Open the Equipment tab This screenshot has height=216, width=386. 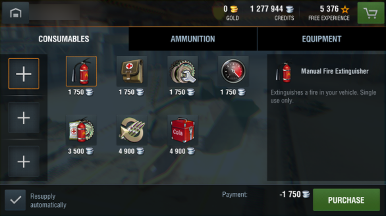(x=321, y=39)
